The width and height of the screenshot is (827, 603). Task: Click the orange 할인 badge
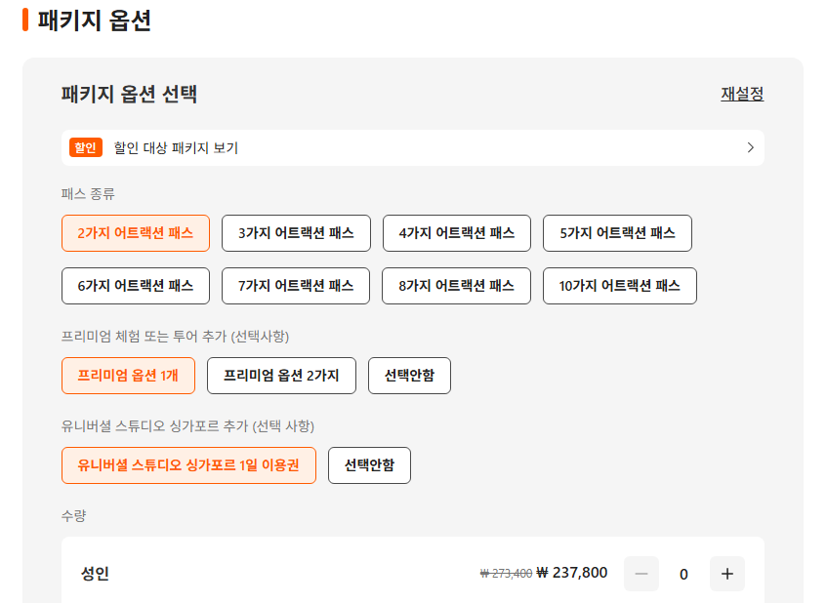pos(86,147)
